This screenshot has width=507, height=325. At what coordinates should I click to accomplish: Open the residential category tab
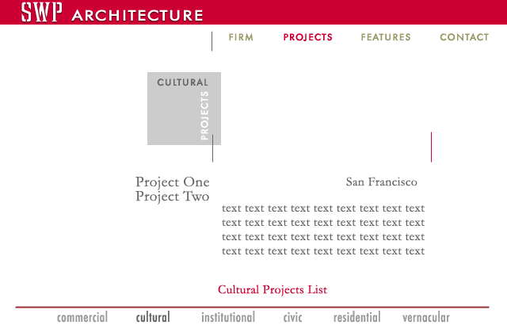(357, 317)
